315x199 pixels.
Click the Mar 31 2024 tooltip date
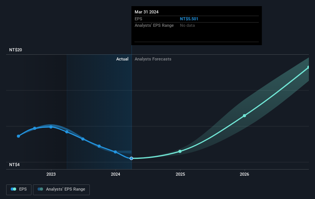pyautogui.click(x=147, y=12)
